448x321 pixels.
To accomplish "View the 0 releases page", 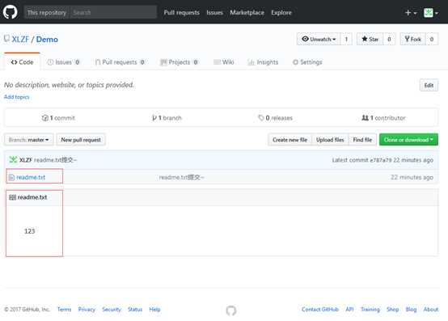I will tap(276, 118).
